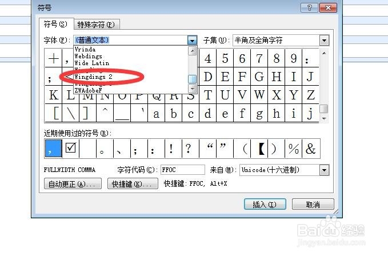Select the underscore symbol in the grid

pyautogui.click(x=122, y=113)
